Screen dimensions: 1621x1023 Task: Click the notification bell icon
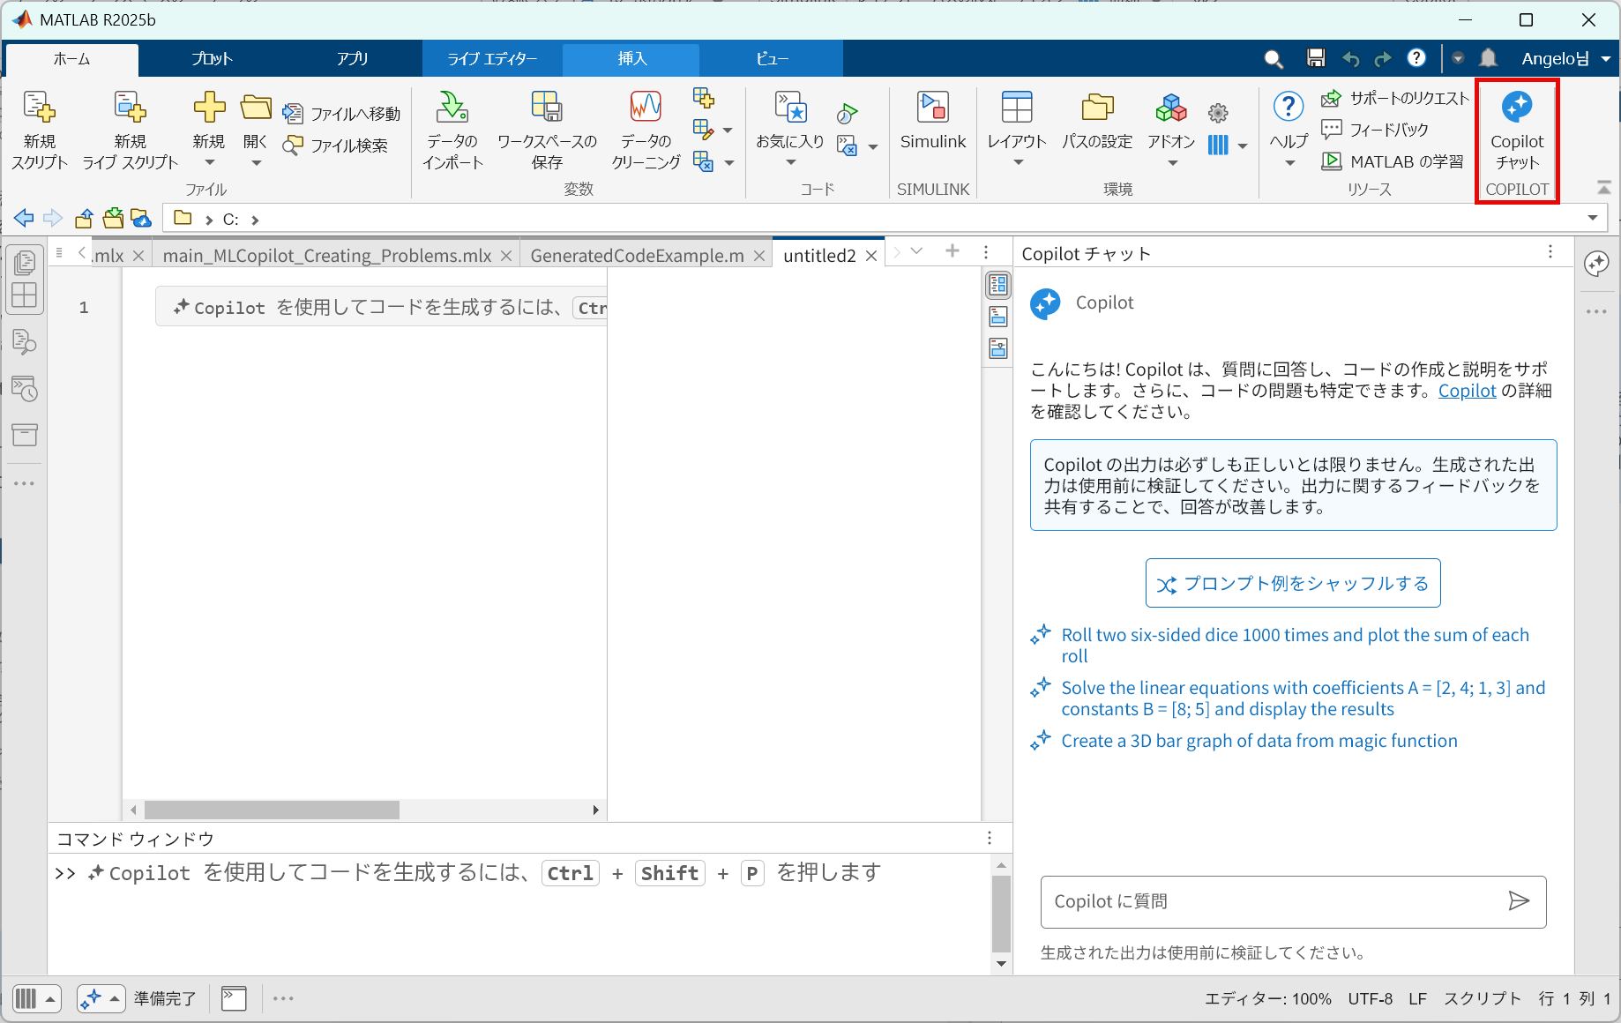(1488, 58)
